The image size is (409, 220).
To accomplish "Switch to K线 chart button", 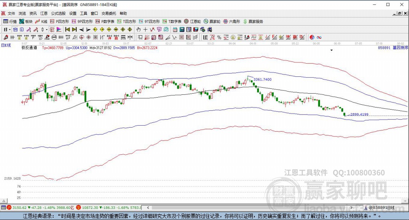I will 41,22.
